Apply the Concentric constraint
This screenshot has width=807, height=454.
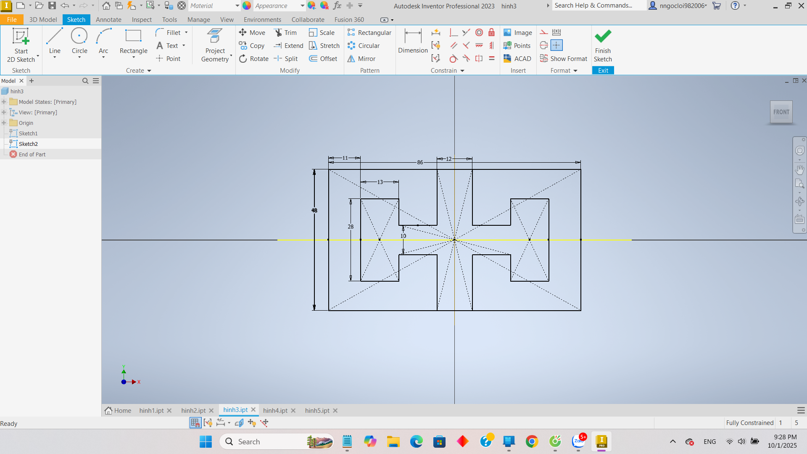[x=479, y=33]
